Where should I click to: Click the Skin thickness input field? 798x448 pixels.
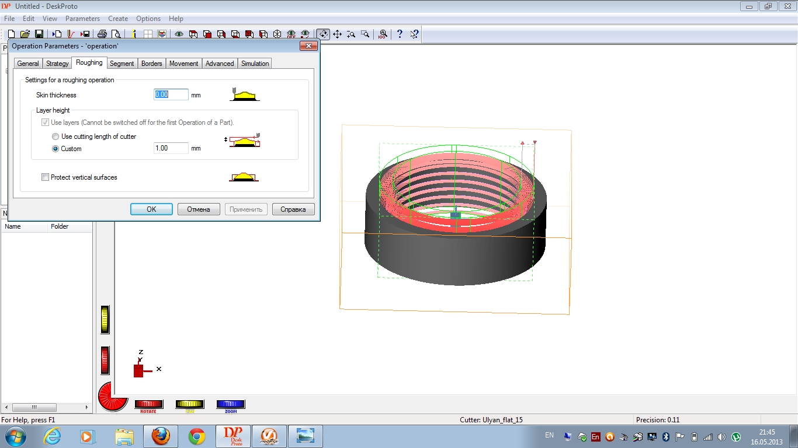point(171,94)
